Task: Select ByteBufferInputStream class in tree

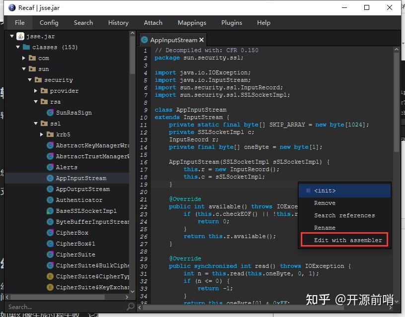Action: pos(92,222)
